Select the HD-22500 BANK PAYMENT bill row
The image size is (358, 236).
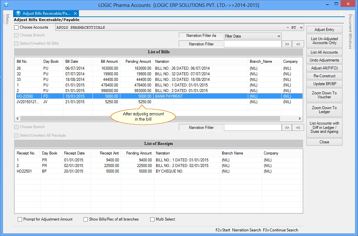[159, 96]
